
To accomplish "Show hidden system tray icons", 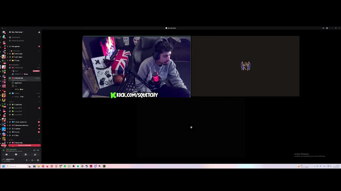I will pos(314,166).
